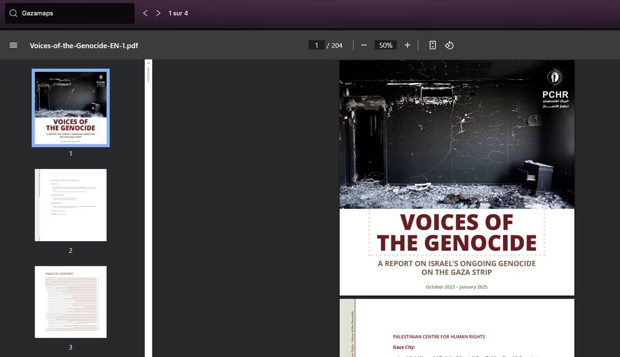
Task: Open page 3 Table of Content thumbnail
Action: tap(71, 302)
